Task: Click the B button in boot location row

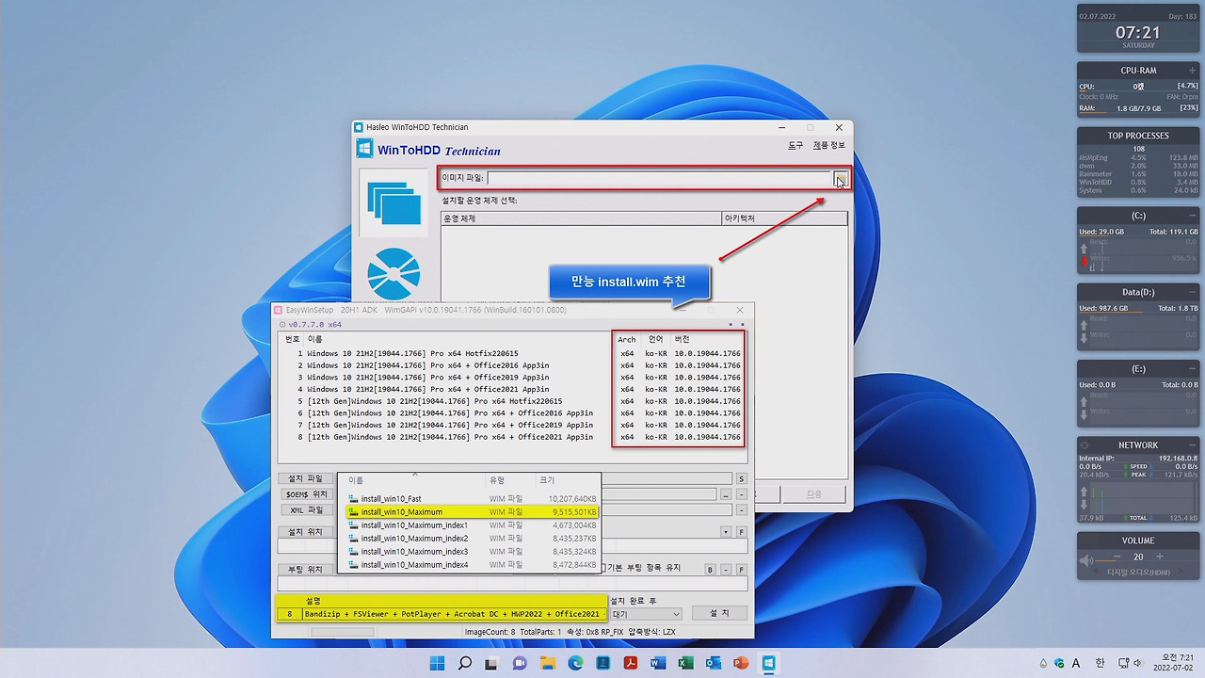Action: 711,570
